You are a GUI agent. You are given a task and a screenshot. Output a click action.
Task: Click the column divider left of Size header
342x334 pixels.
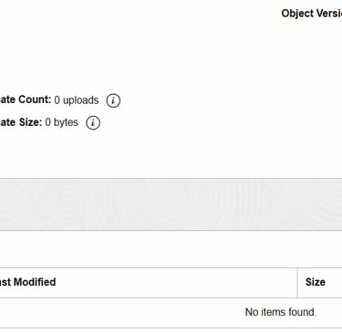[x=297, y=283]
